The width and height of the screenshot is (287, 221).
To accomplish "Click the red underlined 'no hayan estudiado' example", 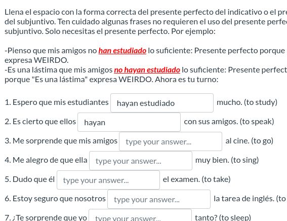I will [147, 70].
